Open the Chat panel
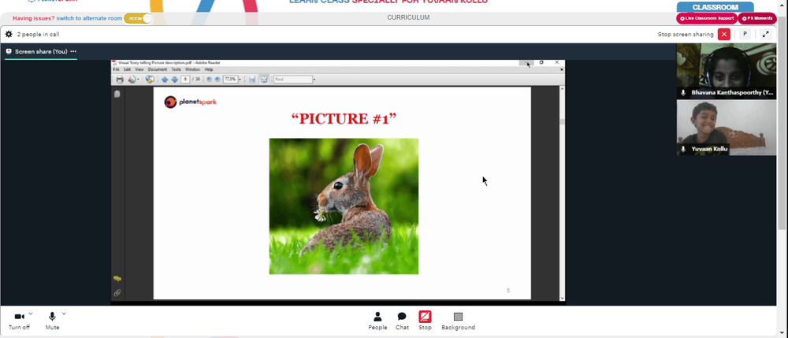This screenshot has height=338, width=788. pos(402,321)
